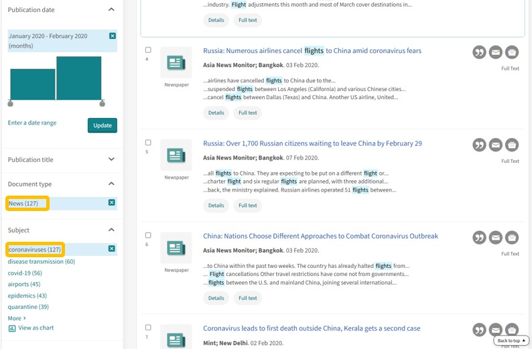Check the box for result 6
This screenshot has height=349, width=532.
point(148,235)
